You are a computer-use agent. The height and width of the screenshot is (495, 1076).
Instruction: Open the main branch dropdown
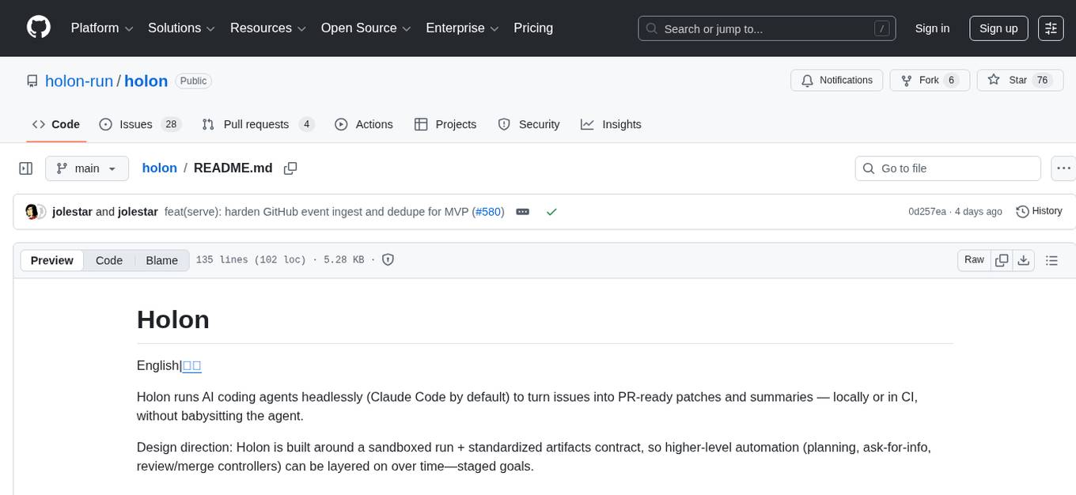(x=86, y=168)
